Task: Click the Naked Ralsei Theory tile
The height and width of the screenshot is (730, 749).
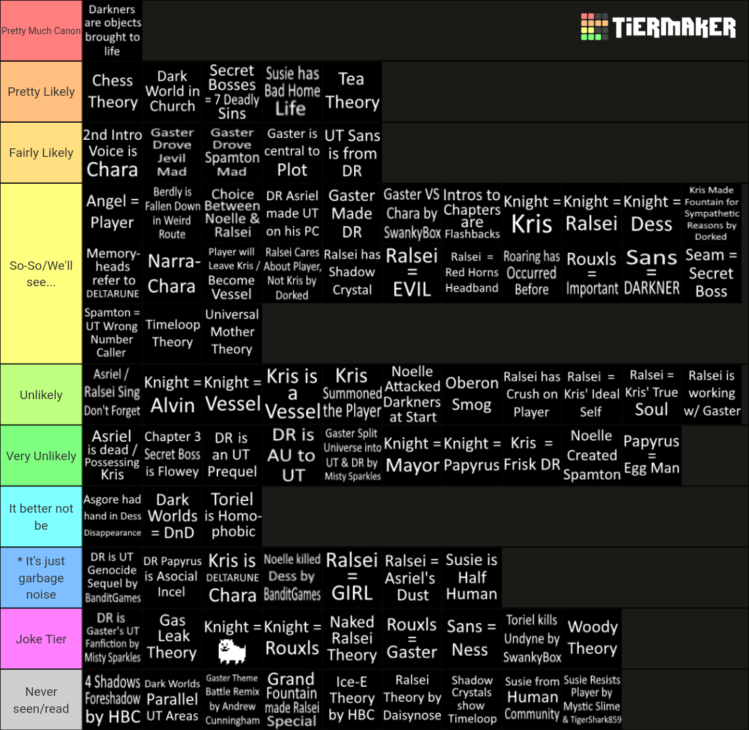Action: (352, 639)
